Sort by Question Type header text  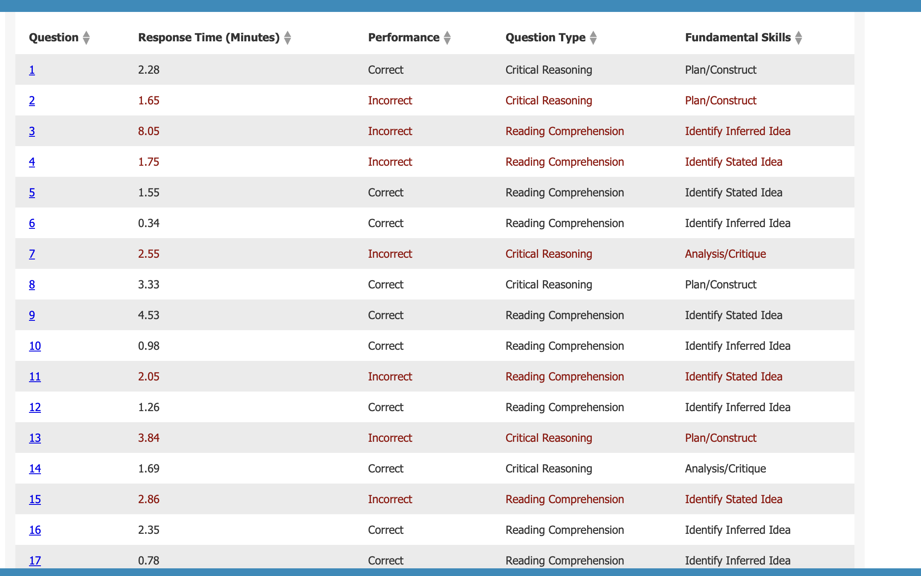coord(545,37)
